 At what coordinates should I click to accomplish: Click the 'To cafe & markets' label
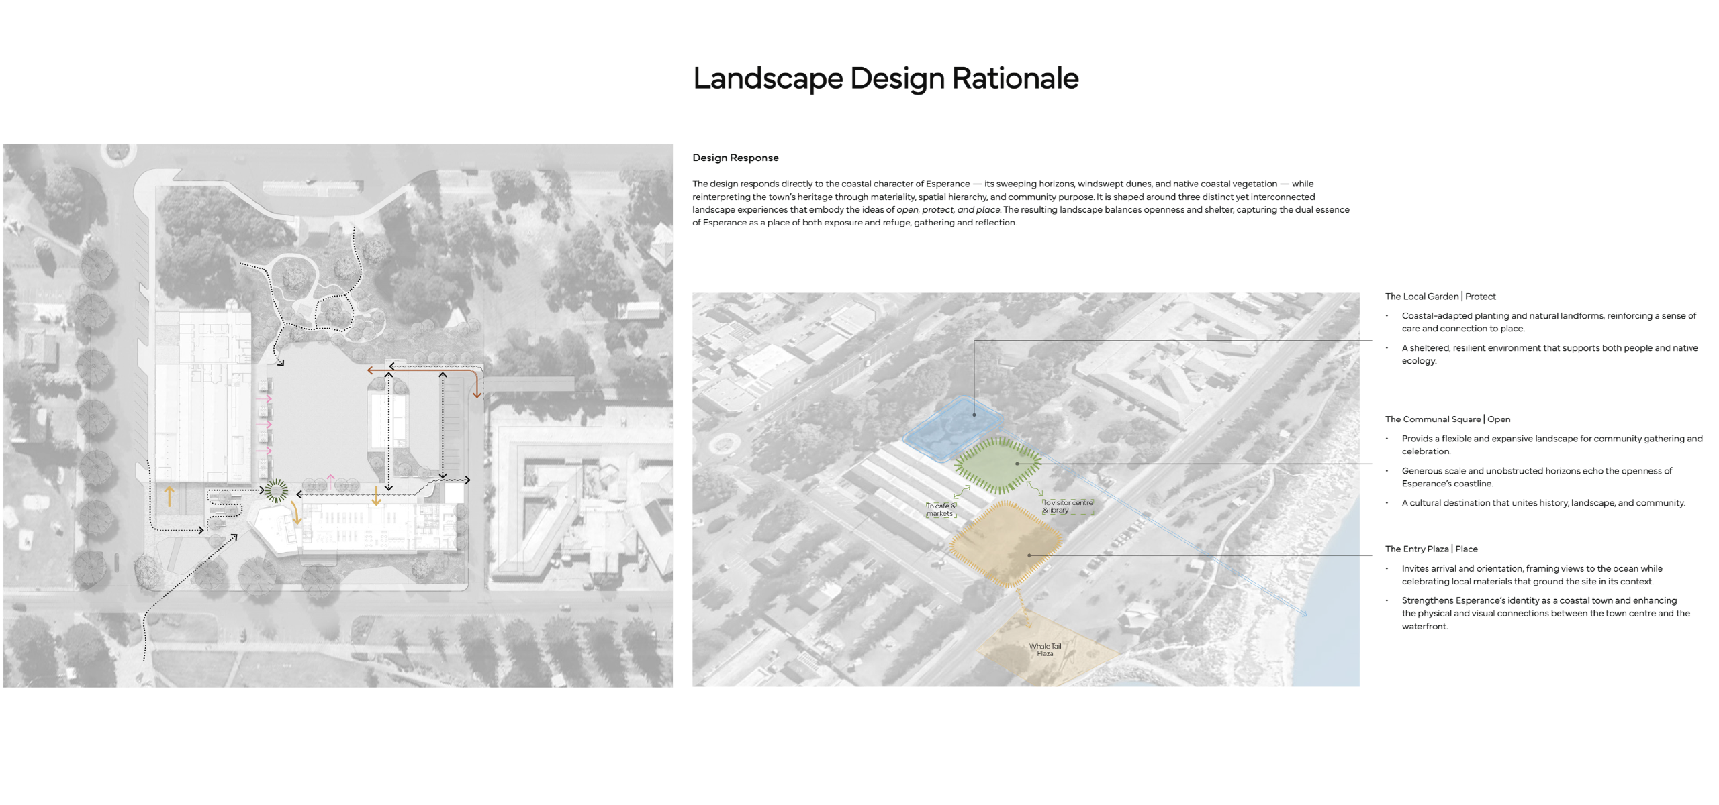click(940, 510)
